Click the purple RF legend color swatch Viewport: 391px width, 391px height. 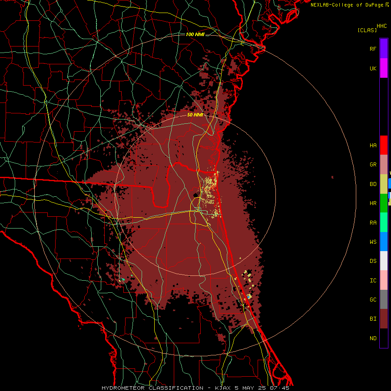click(384, 48)
